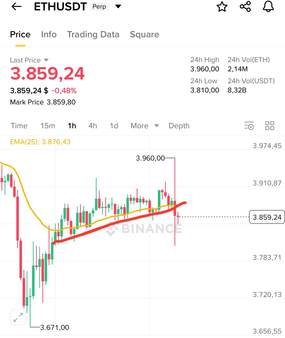The image size is (285, 338).
Task: Tap the current price marker 3.859,24
Action: 267,217
